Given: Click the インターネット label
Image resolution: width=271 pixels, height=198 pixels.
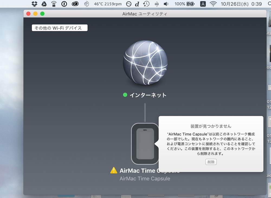Looking at the screenshot, I should [148, 95].
